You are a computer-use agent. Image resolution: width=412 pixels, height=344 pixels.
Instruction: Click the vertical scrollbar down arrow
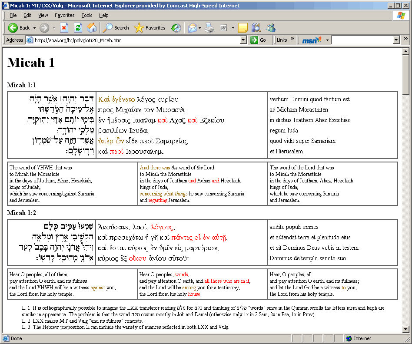406,329
